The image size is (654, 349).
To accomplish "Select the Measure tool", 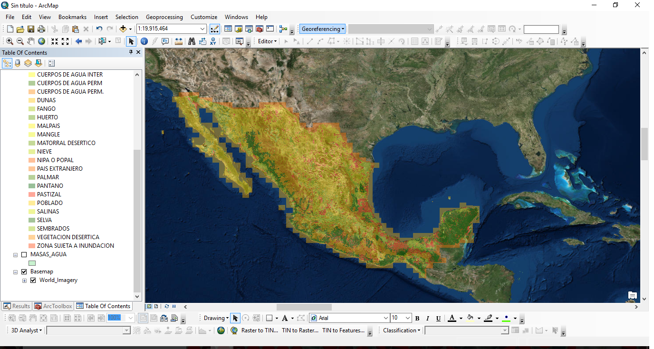I will tap(178, 41).
